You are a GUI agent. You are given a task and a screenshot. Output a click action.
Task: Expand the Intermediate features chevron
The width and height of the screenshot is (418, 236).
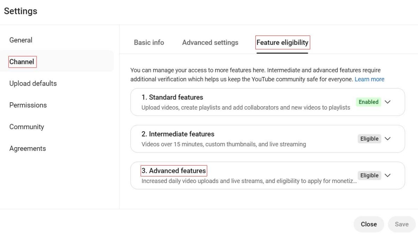[x=387, y=139]
